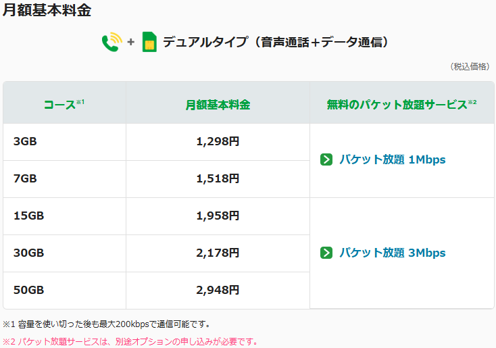The width and height of the screenshot is (496, 348).
Task: Click the ※1 footnote about 200kbps
Action: tap(107, 324)
